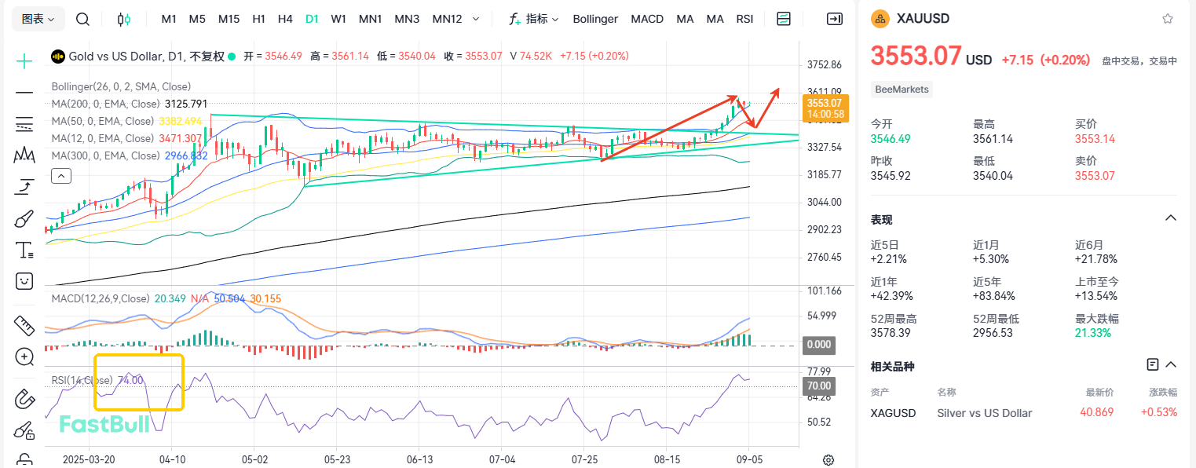The width and height of the screenshot is (1196, 468).
Task: Click the 最大跌幅 value 21.33%
Action: click(1093, 333)
